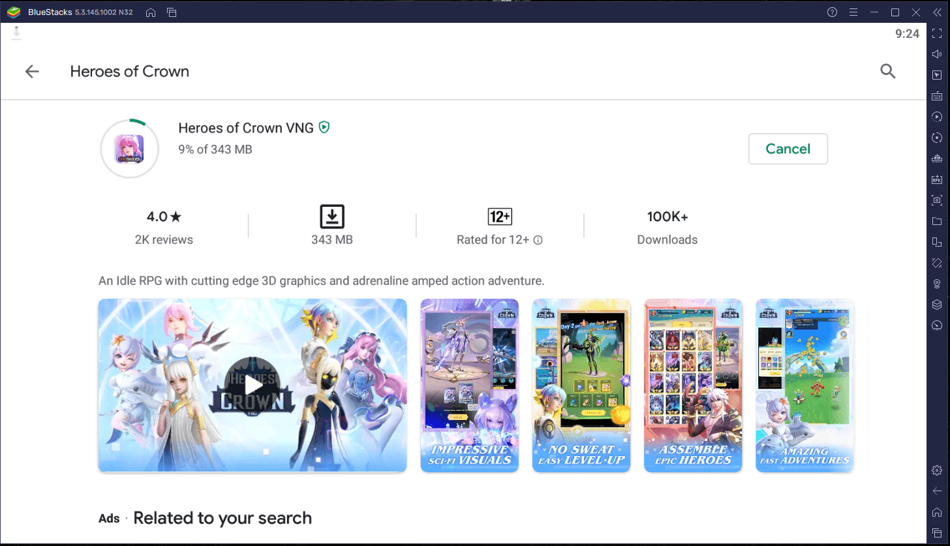The width and height of the screenshot is (950, 546).
Task: Click the eco mode gauge icon
Action: (x=937, y=326)
